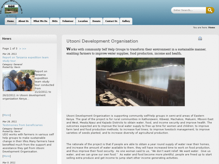Open Testimonies from beneficiaries link
This screenshot has width=219, height=164.
point(23,125)
